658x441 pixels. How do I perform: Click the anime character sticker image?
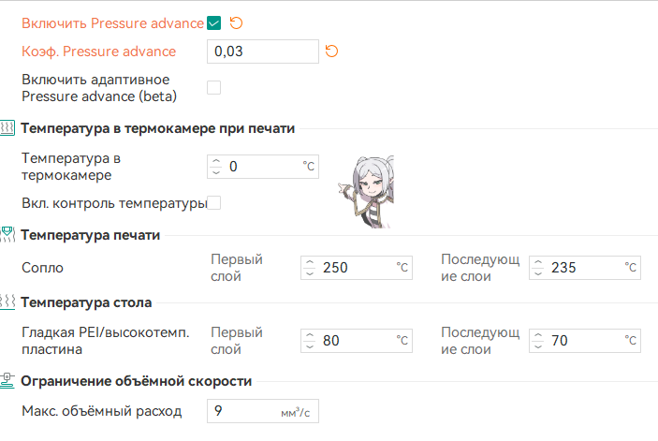(366, 192)
